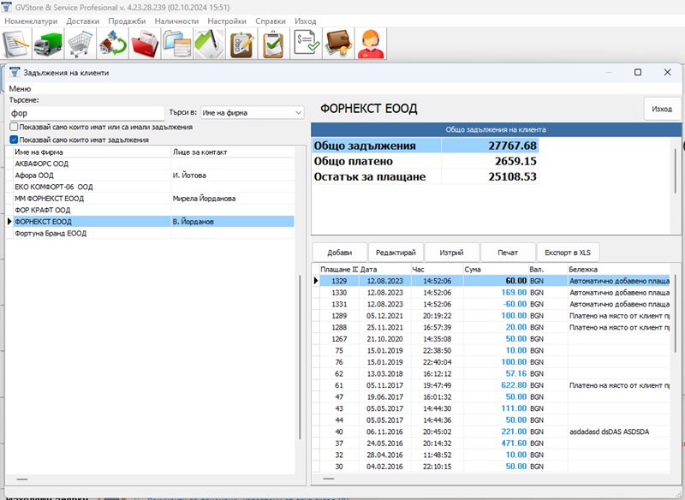The height and width of the screenshot is (500, 685).
Task: Click the 622.80 amount cell
Action: point(496,385)
